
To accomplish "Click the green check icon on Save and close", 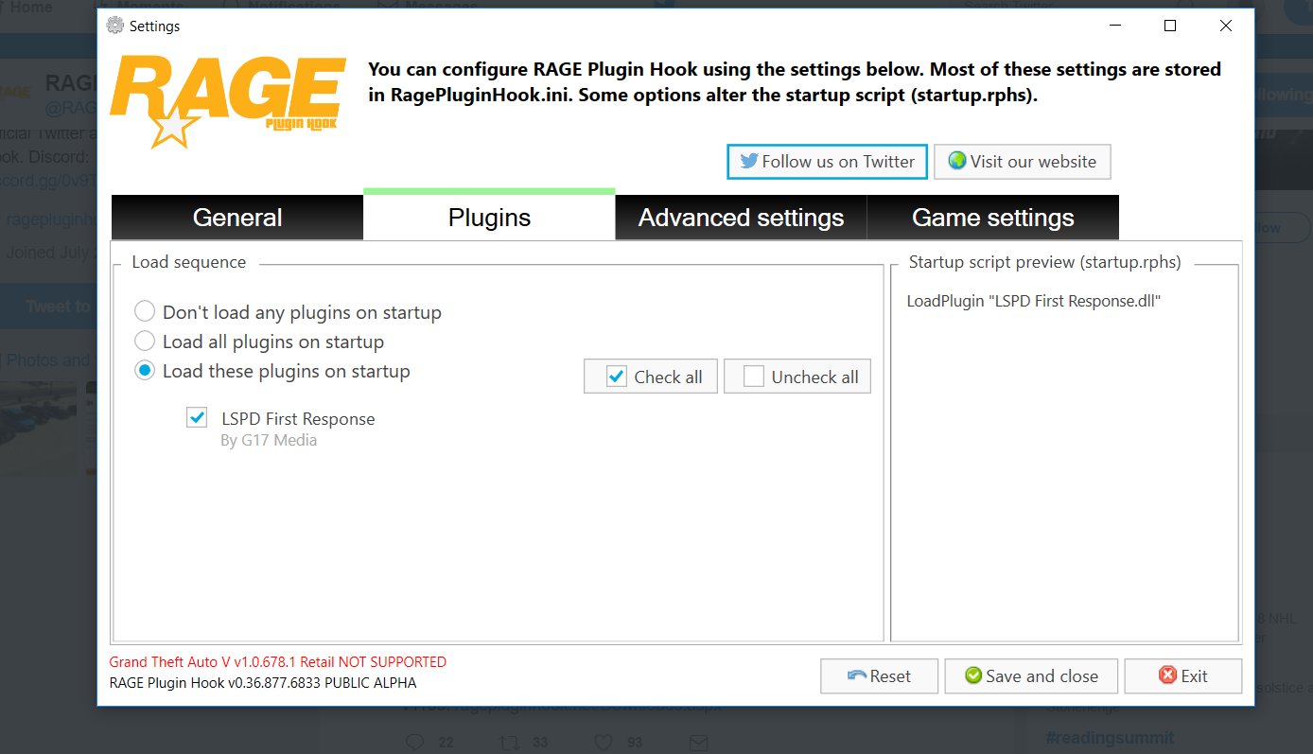I will coord(972,675).
